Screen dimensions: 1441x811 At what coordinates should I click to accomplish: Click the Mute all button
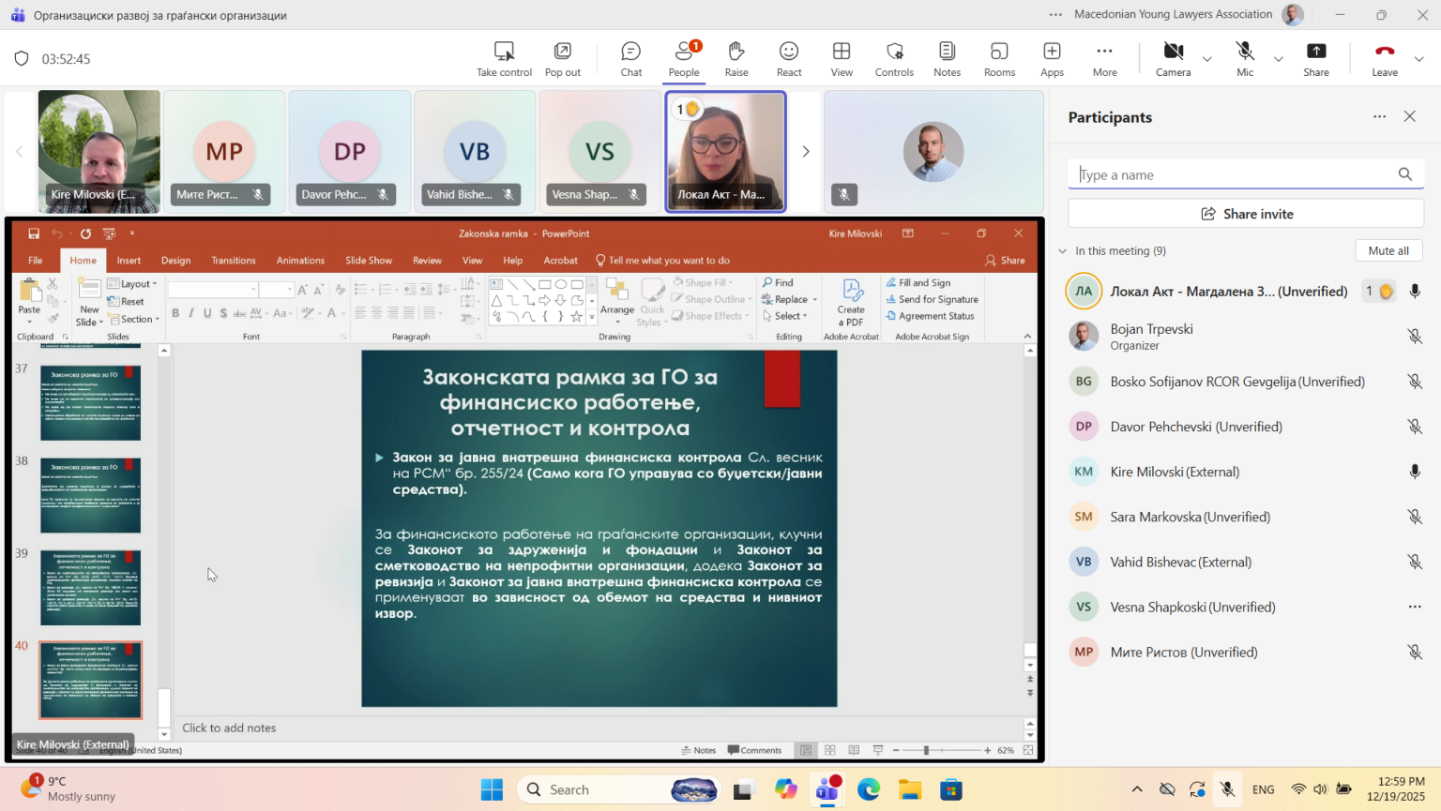pyautogui.click(x=1388, y=250)
